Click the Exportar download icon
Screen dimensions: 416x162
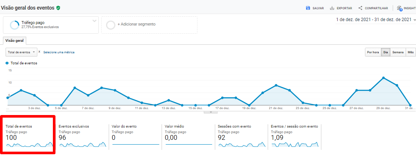[x=332, y=8]
